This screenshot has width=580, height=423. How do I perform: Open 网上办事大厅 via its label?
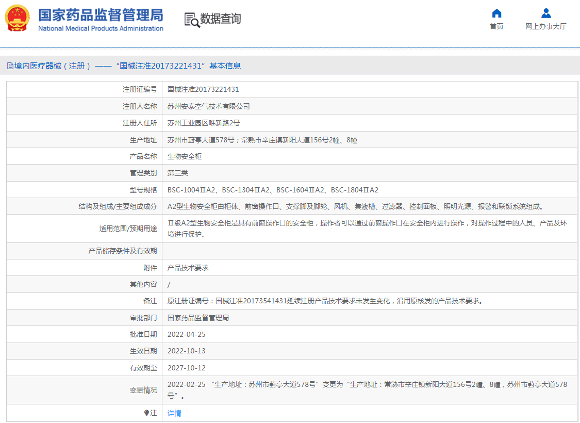(545, 26)
